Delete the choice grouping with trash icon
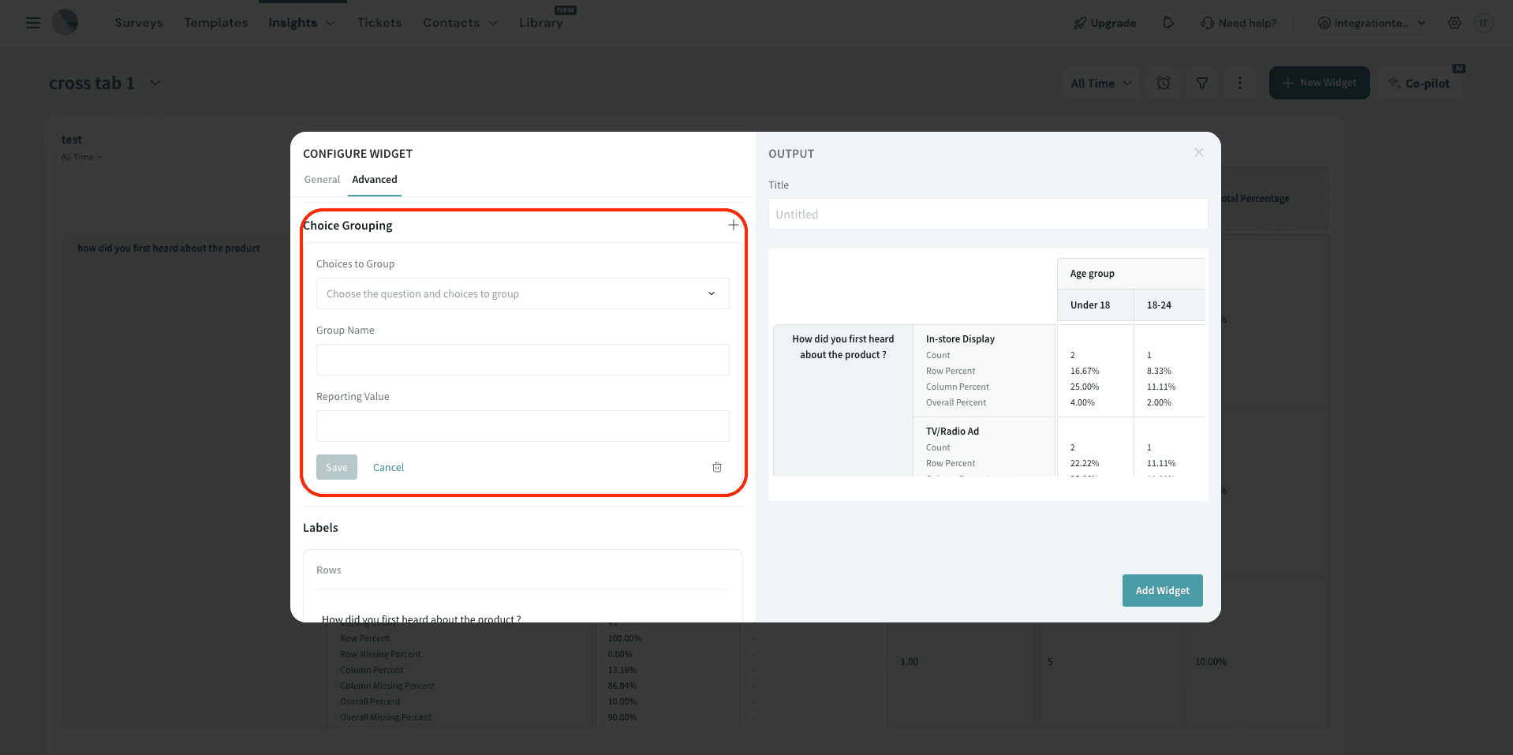This screenshot has width=1513, height=755. coord(717,468)
